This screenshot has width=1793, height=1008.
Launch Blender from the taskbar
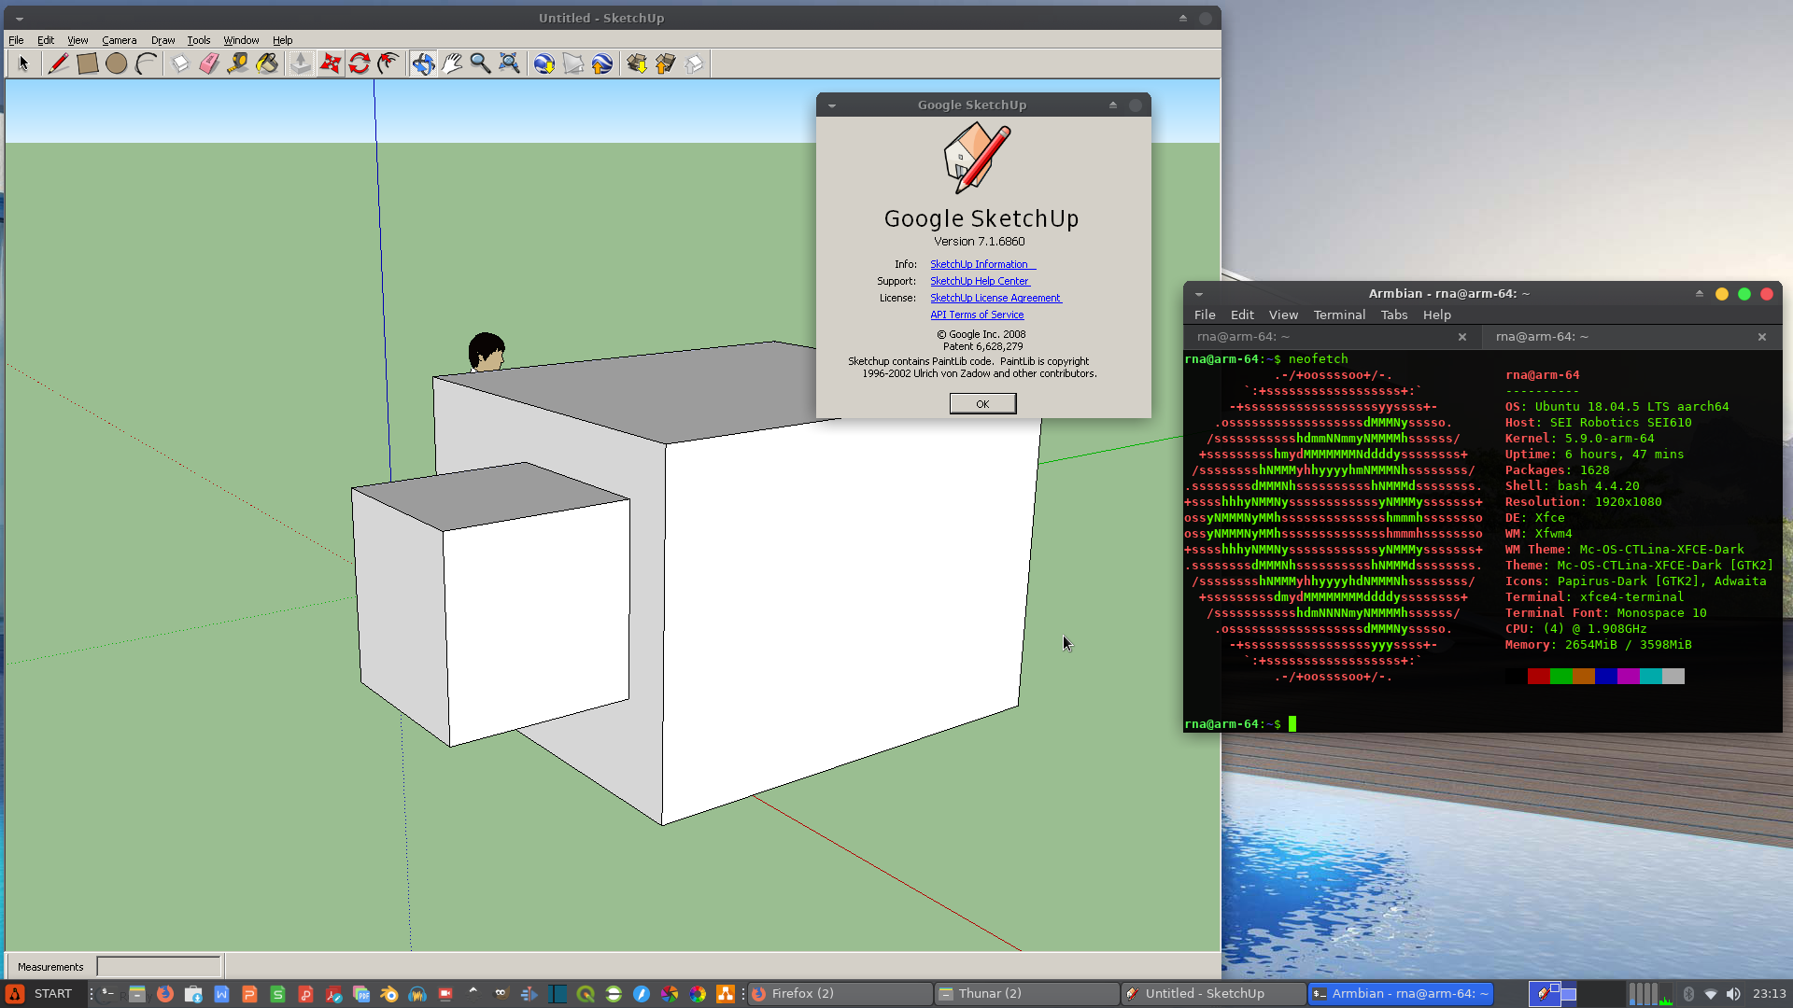[x=389, y=994]
